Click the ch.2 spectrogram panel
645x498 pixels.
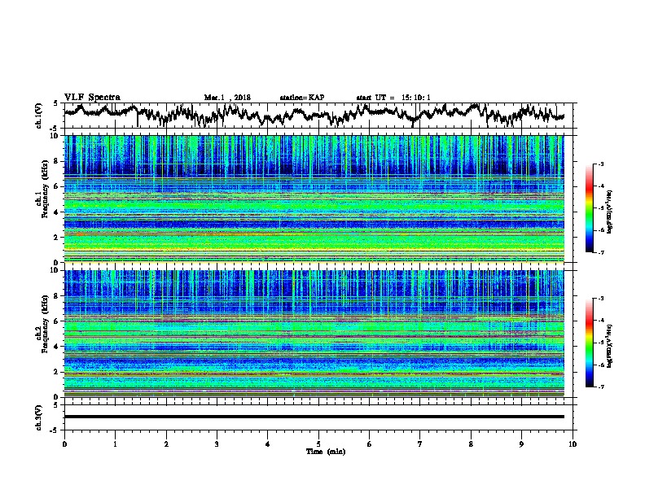point(314,334)
